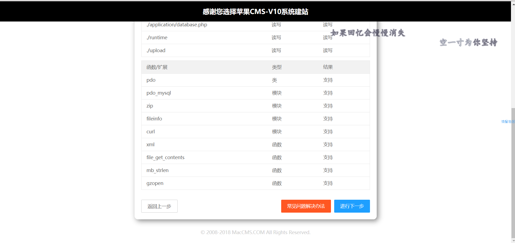Click 支持 result in pdo row
Image resolution: width=515 pixels, height=243 pixels.
(328, 80)
